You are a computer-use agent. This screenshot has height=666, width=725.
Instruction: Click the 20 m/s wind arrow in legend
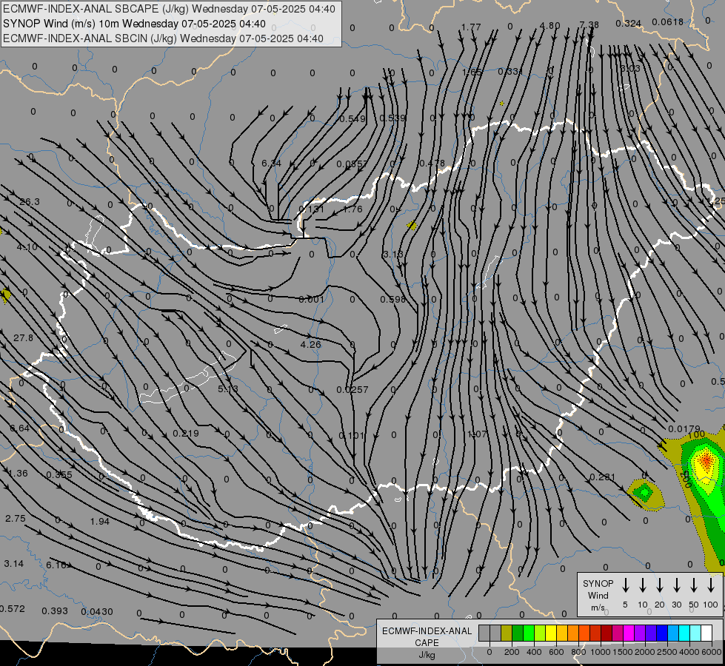click(x=660, y=585)
